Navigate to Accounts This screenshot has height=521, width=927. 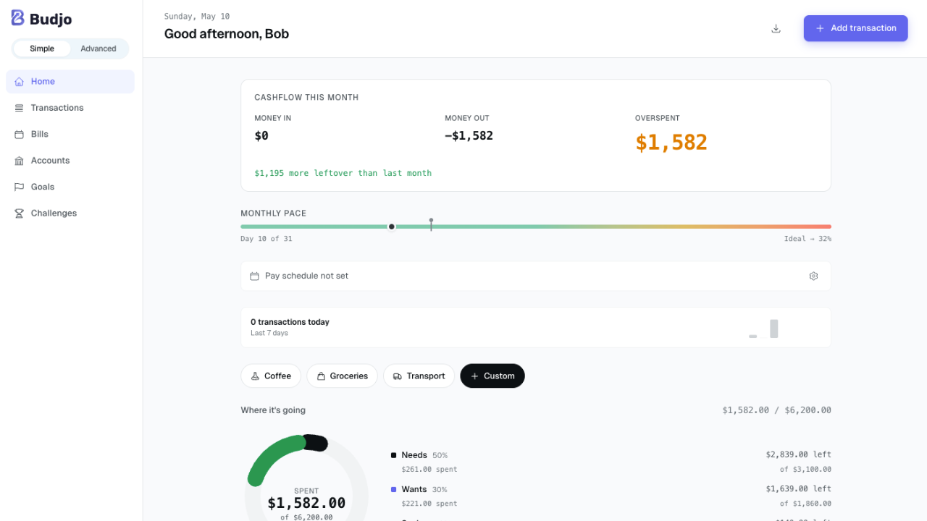[70, 161]
